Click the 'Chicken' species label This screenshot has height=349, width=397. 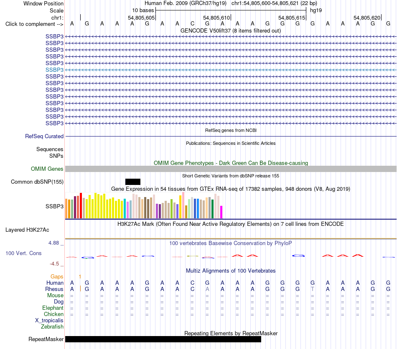coord(53,314)
